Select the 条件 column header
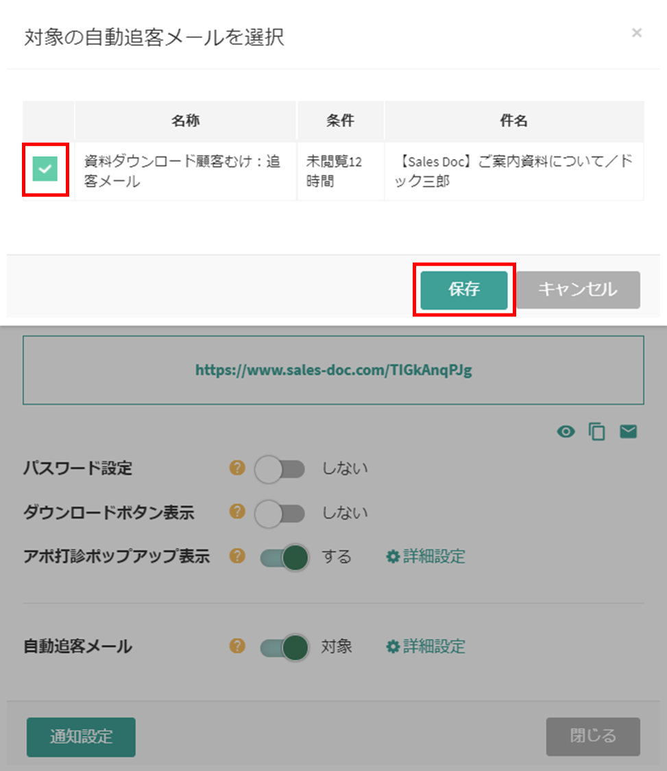Viewport: 667px width, 771px height. click(341, 120)
